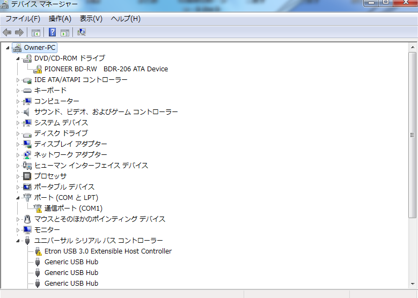Screen dimensions: 418x298
Task: Open the 操作(A) menu
Action: click(x=60, y=19)
